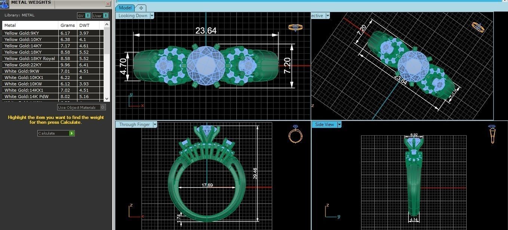The width and height of the screenshot is (508, 230).
Task: Click the ring orientation icon in Perspective viewport
Action: [x=478, y=27]
